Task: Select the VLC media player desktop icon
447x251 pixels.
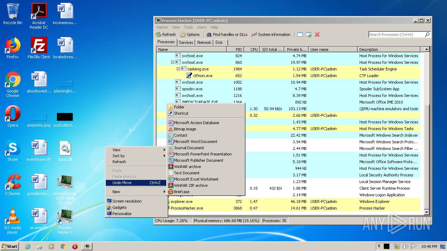Action: click(13, 221)
